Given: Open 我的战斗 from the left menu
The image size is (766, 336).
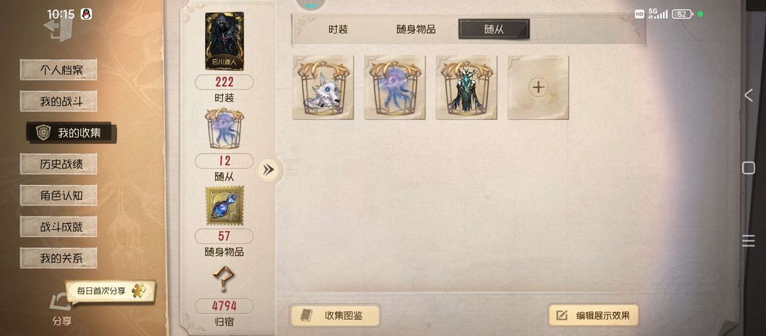Looking at the screenshot, I should tap(59, 101).
